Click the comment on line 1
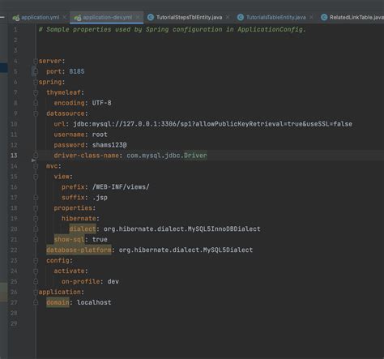 coord(172,29)
